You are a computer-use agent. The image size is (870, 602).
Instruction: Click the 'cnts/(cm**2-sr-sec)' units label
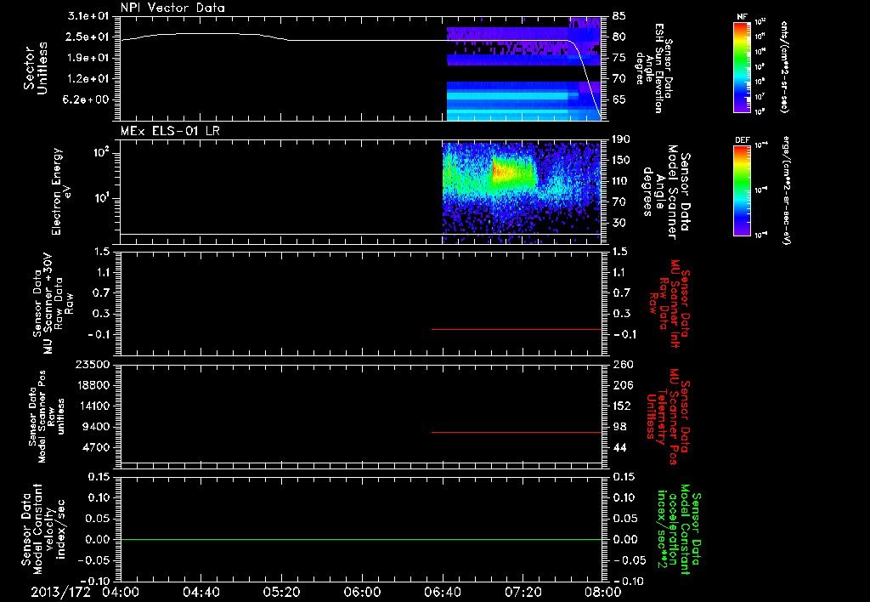784,67
